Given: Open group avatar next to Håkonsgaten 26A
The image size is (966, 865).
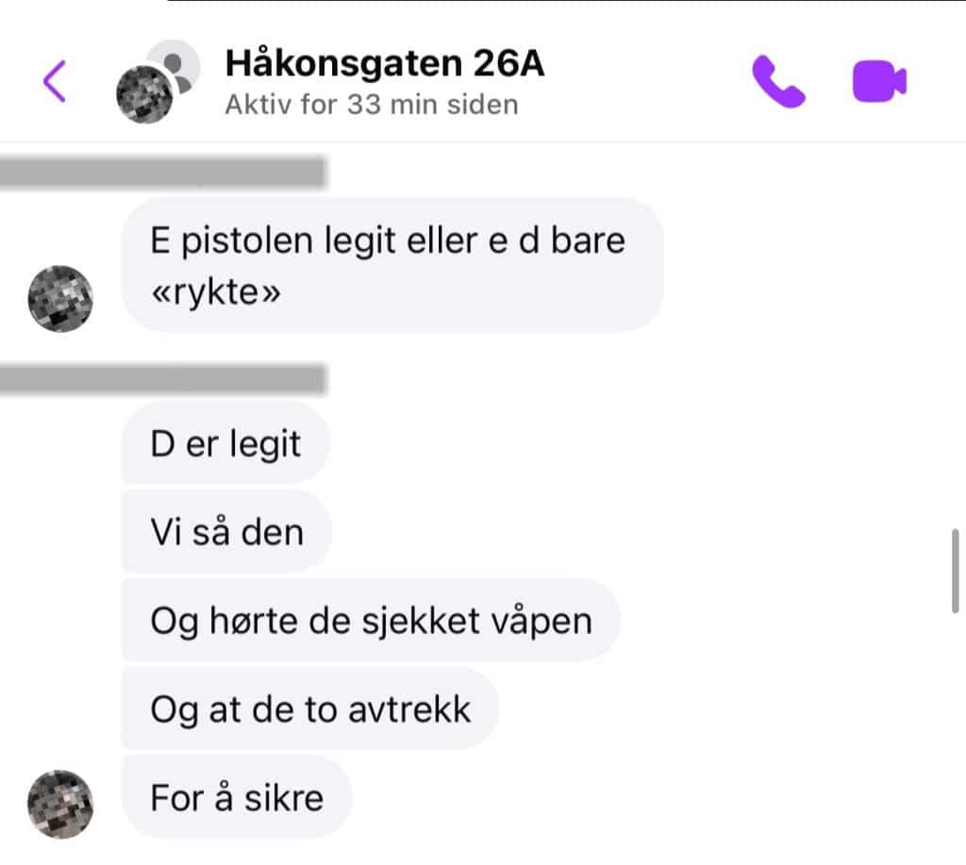Looking at the screenshot, I should pyautogui.click(x=158, y=81).
